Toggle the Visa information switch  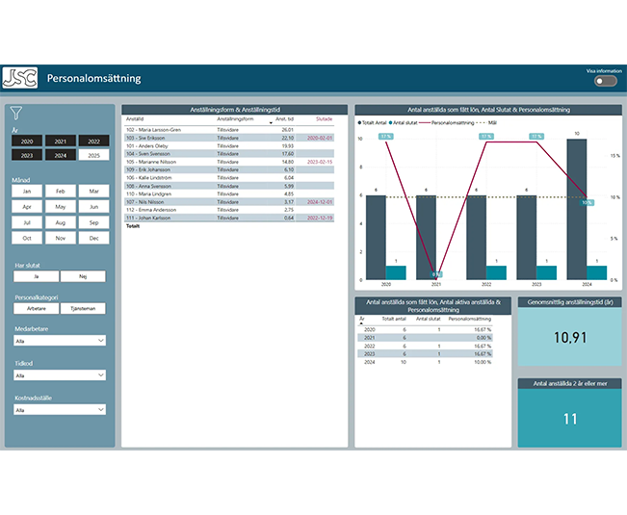[x=606, y=81]
